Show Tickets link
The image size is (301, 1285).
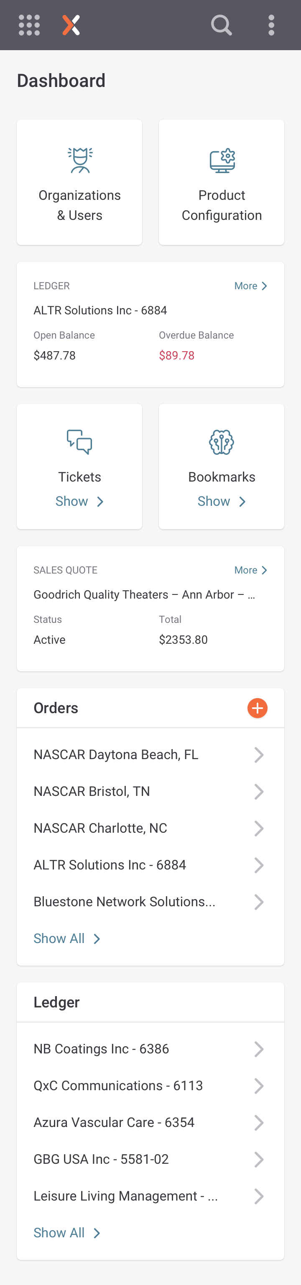click(79, 501)
